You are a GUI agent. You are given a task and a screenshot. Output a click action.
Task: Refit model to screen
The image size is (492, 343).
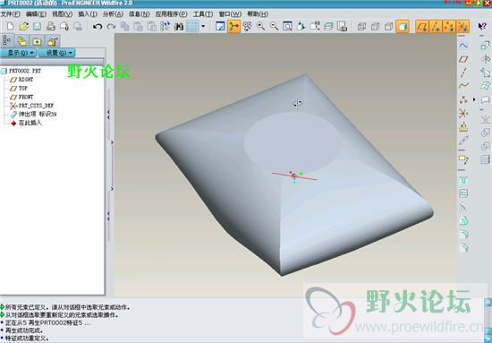(287, 26)
